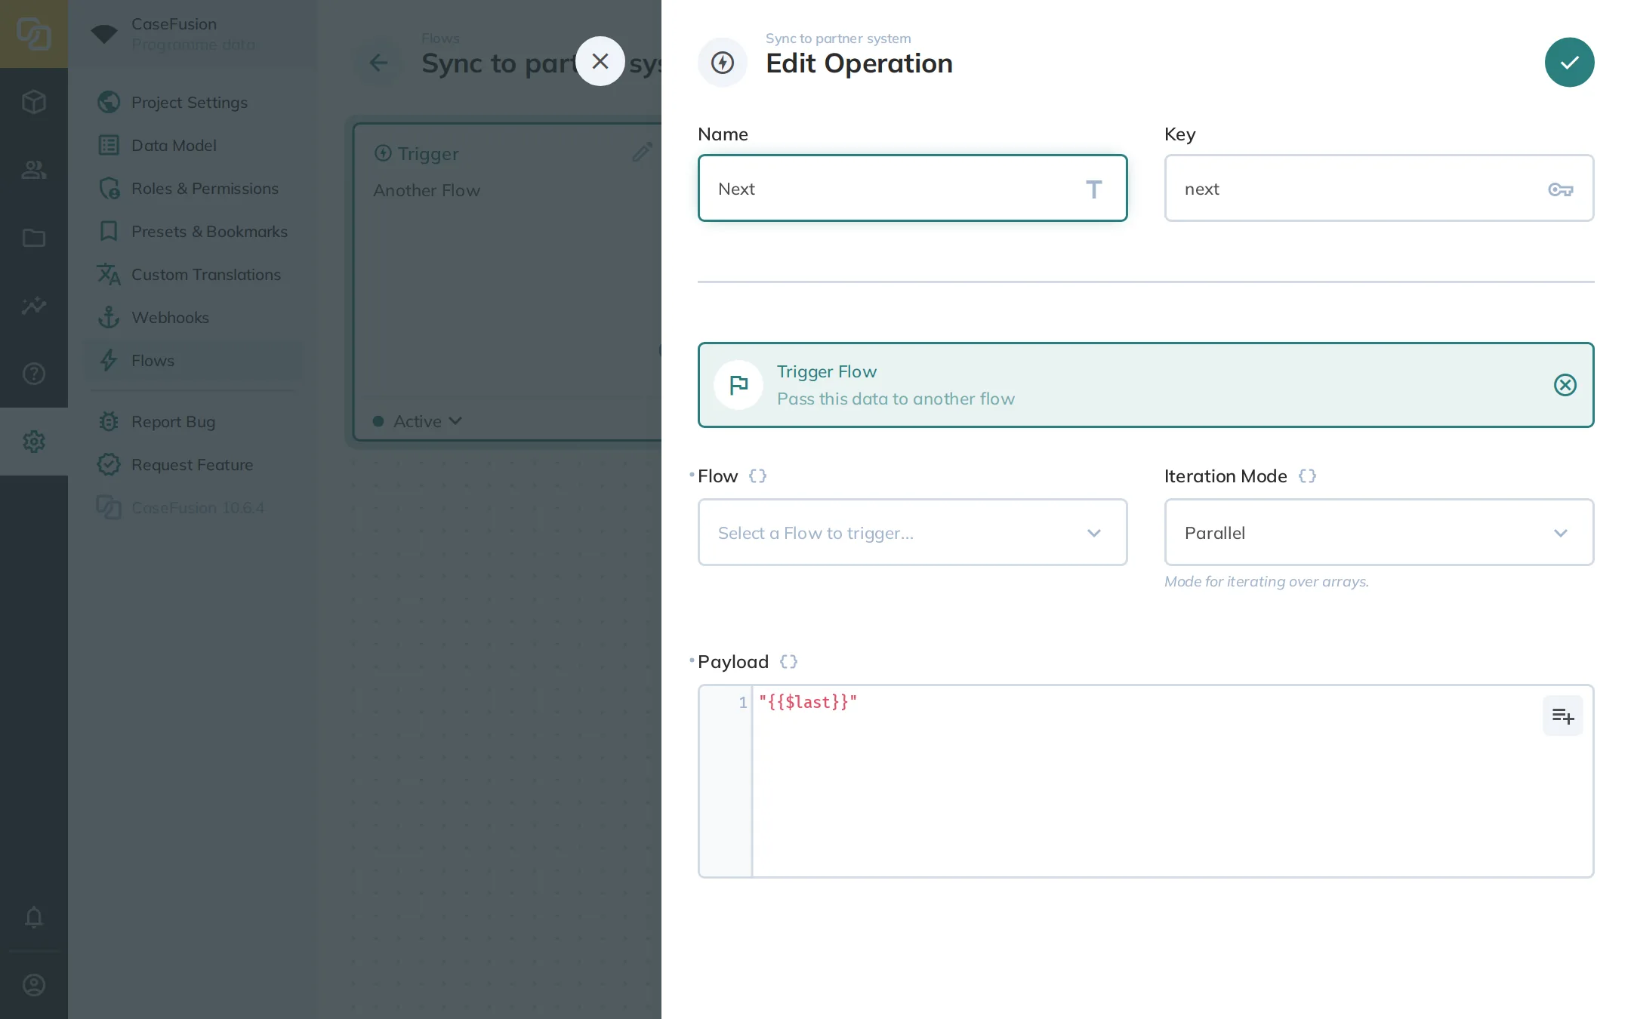
Task: Remove the Trigger Flow operation type
Action: tap(1565, 385)
